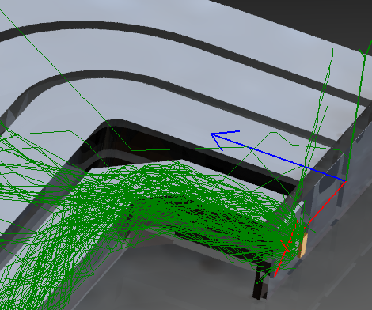
Task: Pick the origin where blue and red meet
Action: (x=346, y=181)
